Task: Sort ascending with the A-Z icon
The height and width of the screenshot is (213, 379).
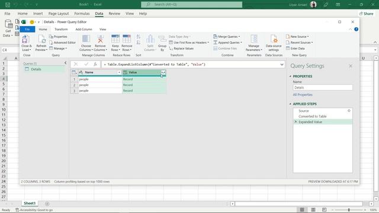Action: point(138,37)
